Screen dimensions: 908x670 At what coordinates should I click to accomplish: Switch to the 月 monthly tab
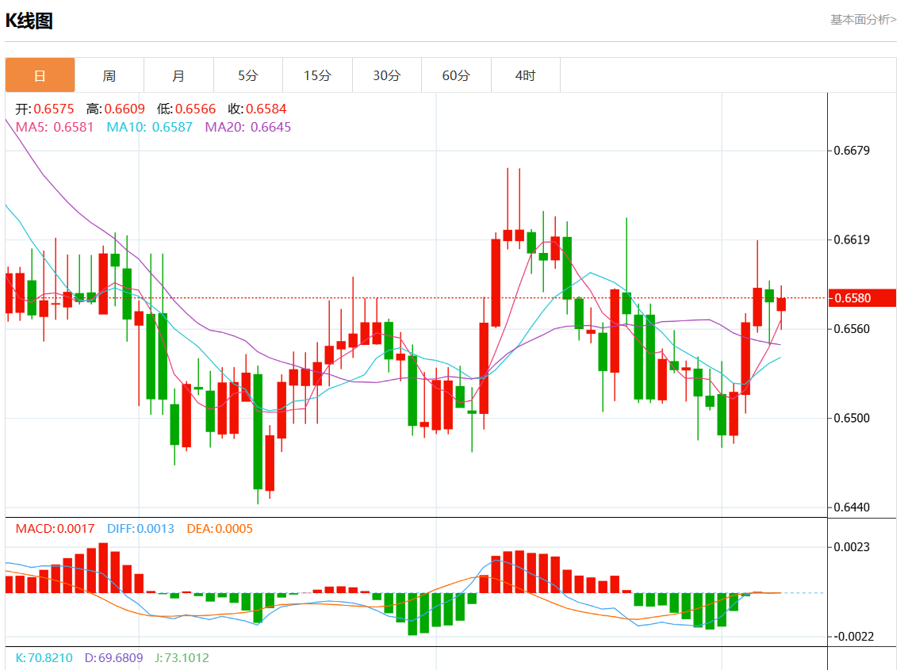(x=179, y=75)
